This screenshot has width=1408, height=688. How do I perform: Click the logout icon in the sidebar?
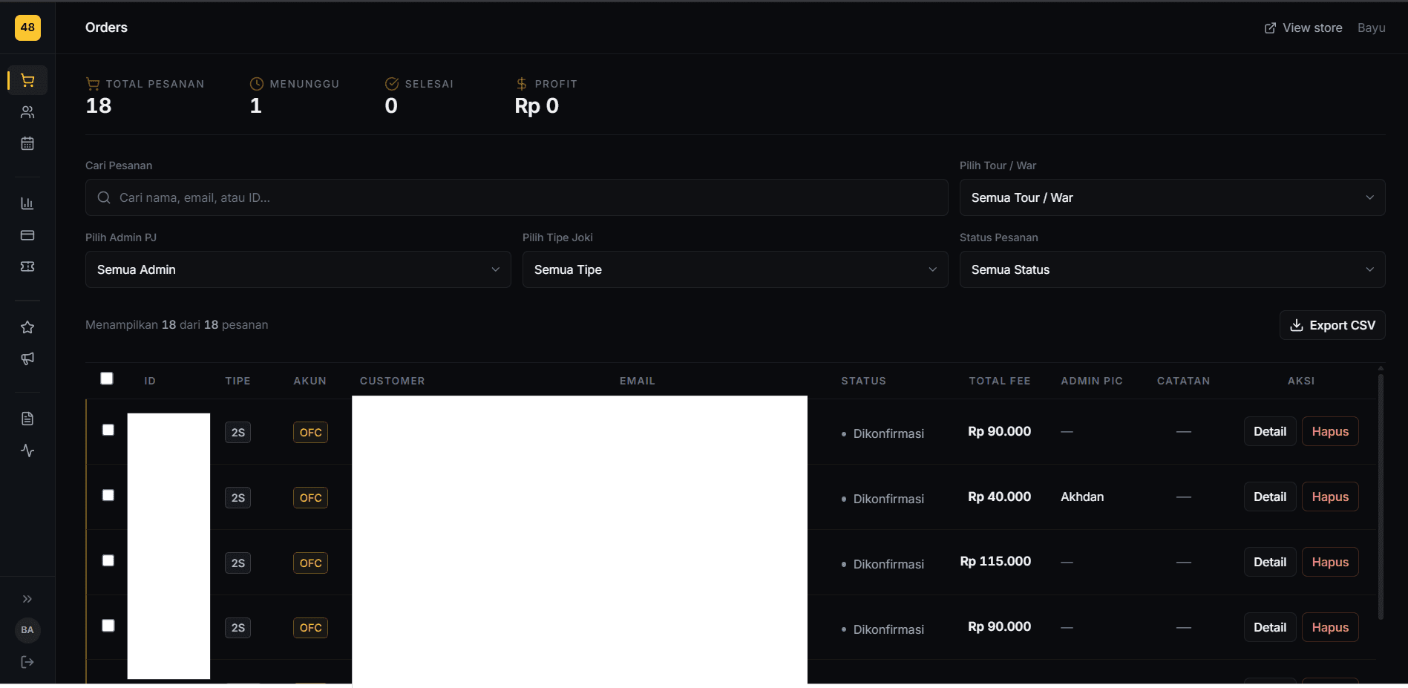click(27, 662)
